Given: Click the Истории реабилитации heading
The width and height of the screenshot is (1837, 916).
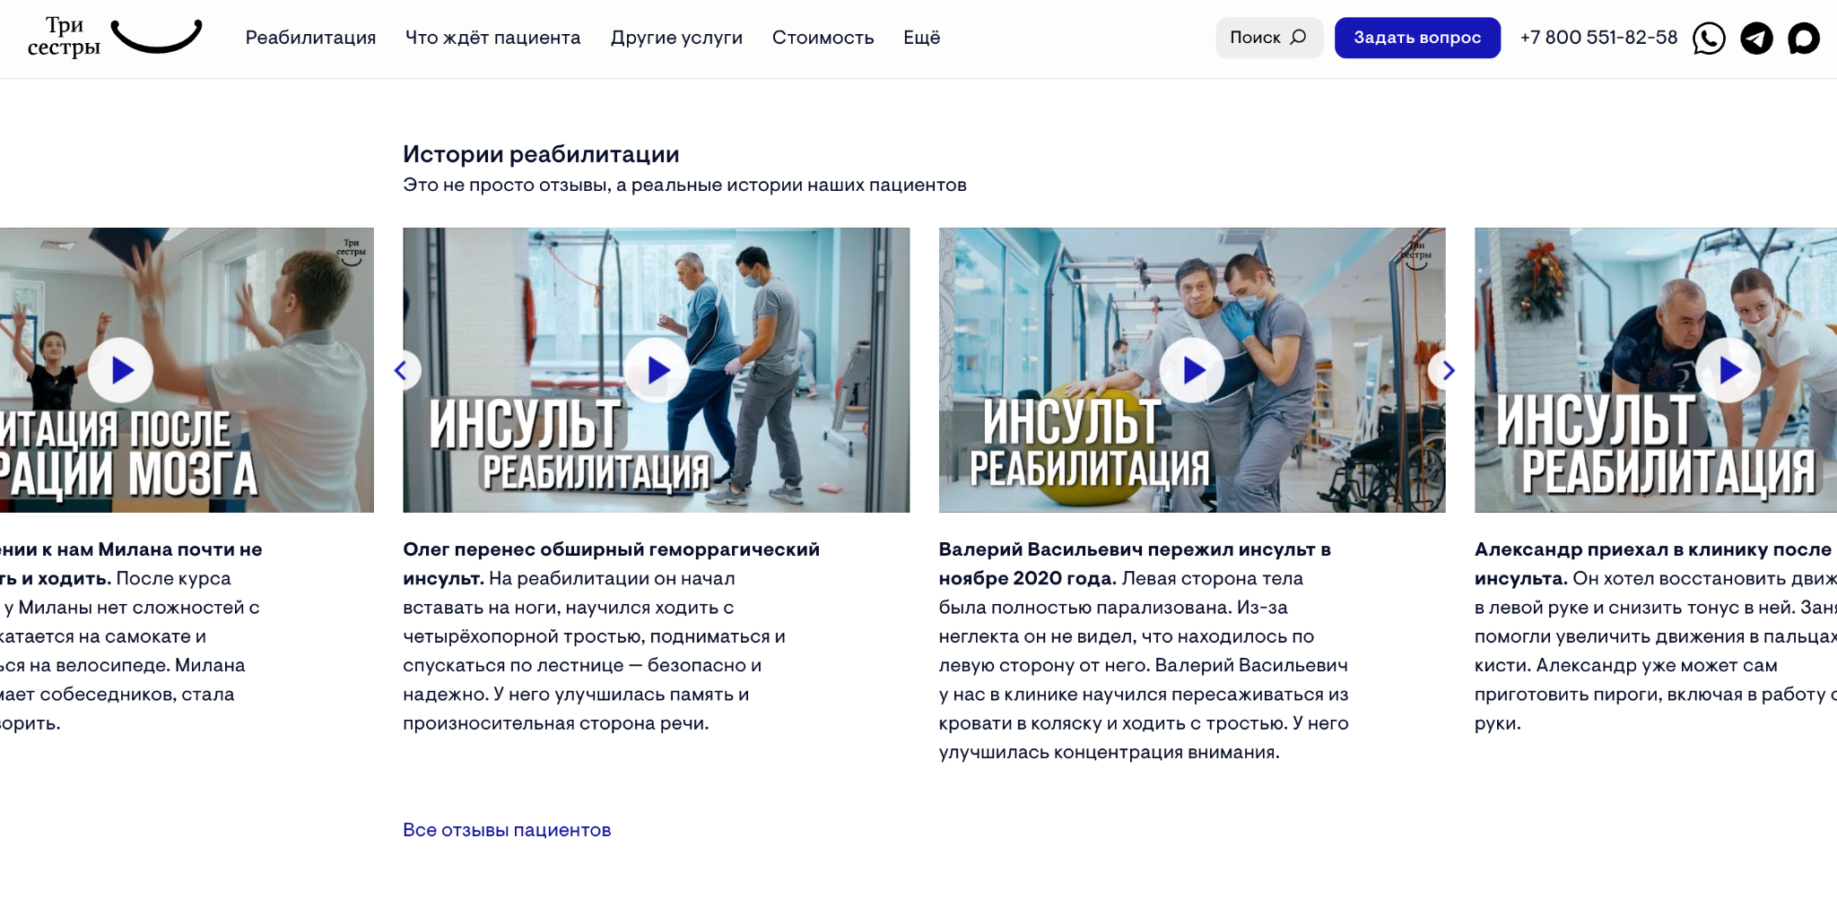Looking at the screenshot, I should tap(541, 154).
